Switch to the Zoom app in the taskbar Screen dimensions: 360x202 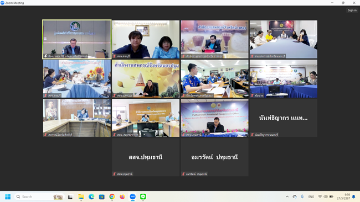tap(133, 196)
